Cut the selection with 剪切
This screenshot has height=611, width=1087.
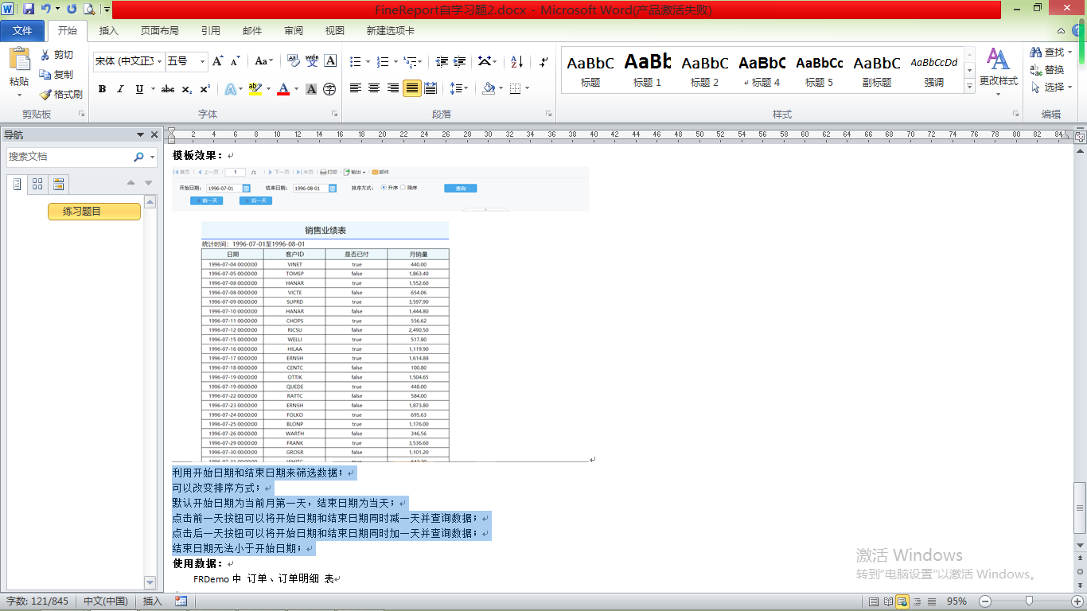tap(56, 55)
